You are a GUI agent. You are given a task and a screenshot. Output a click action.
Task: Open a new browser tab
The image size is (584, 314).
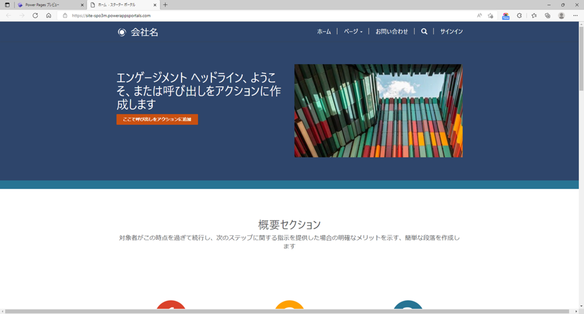click(x=165, y=5)
